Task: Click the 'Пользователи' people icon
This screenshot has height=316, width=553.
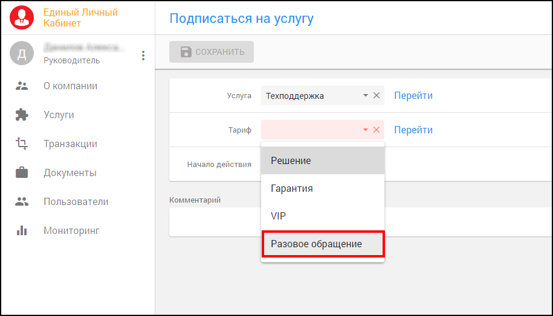Action: 22,201
